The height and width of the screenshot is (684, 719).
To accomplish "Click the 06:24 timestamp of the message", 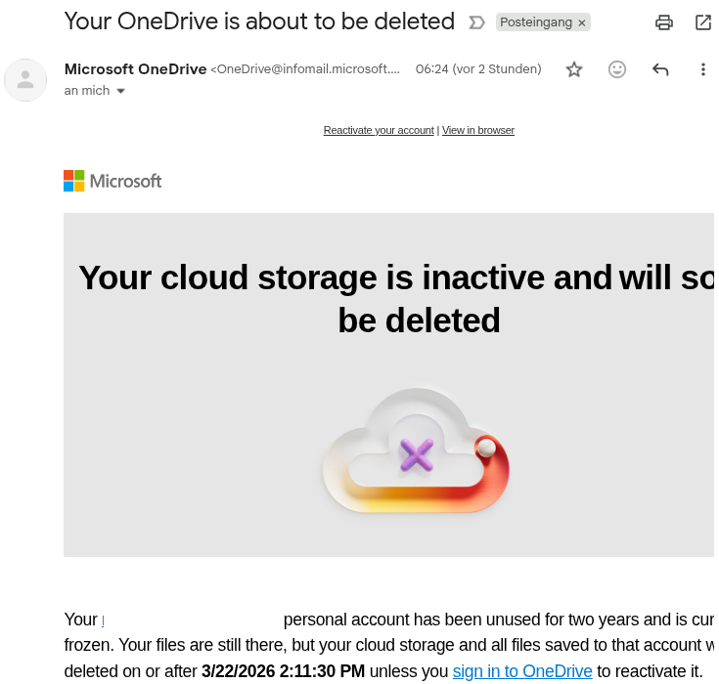I will (478, 69).
